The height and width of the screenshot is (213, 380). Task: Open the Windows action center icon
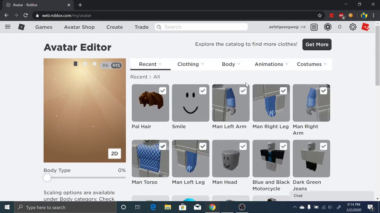[371, 207]
